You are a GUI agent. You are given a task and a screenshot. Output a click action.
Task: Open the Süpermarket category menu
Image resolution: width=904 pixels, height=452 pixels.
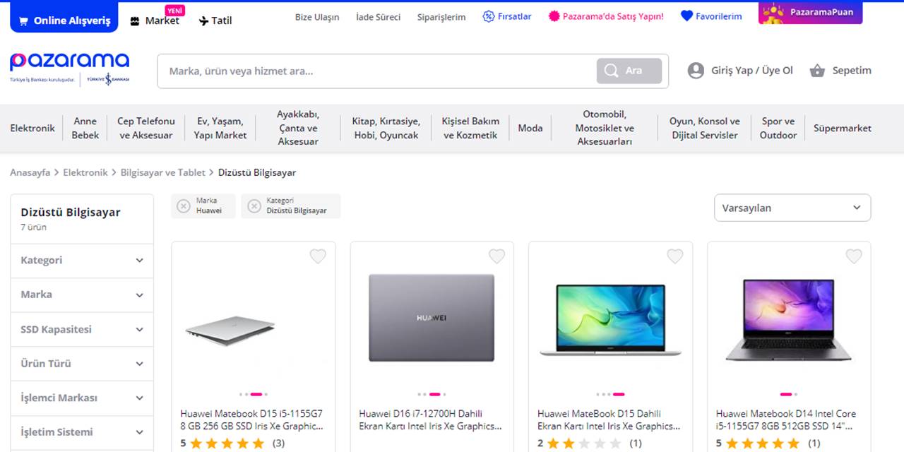click(842, 128)
